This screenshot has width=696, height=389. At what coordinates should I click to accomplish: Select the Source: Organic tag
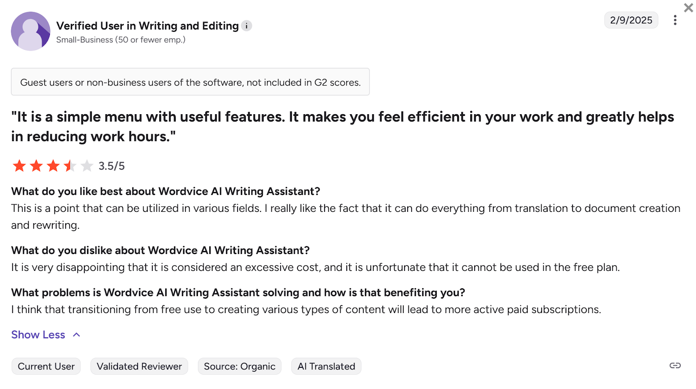click(x=239, y=366)
